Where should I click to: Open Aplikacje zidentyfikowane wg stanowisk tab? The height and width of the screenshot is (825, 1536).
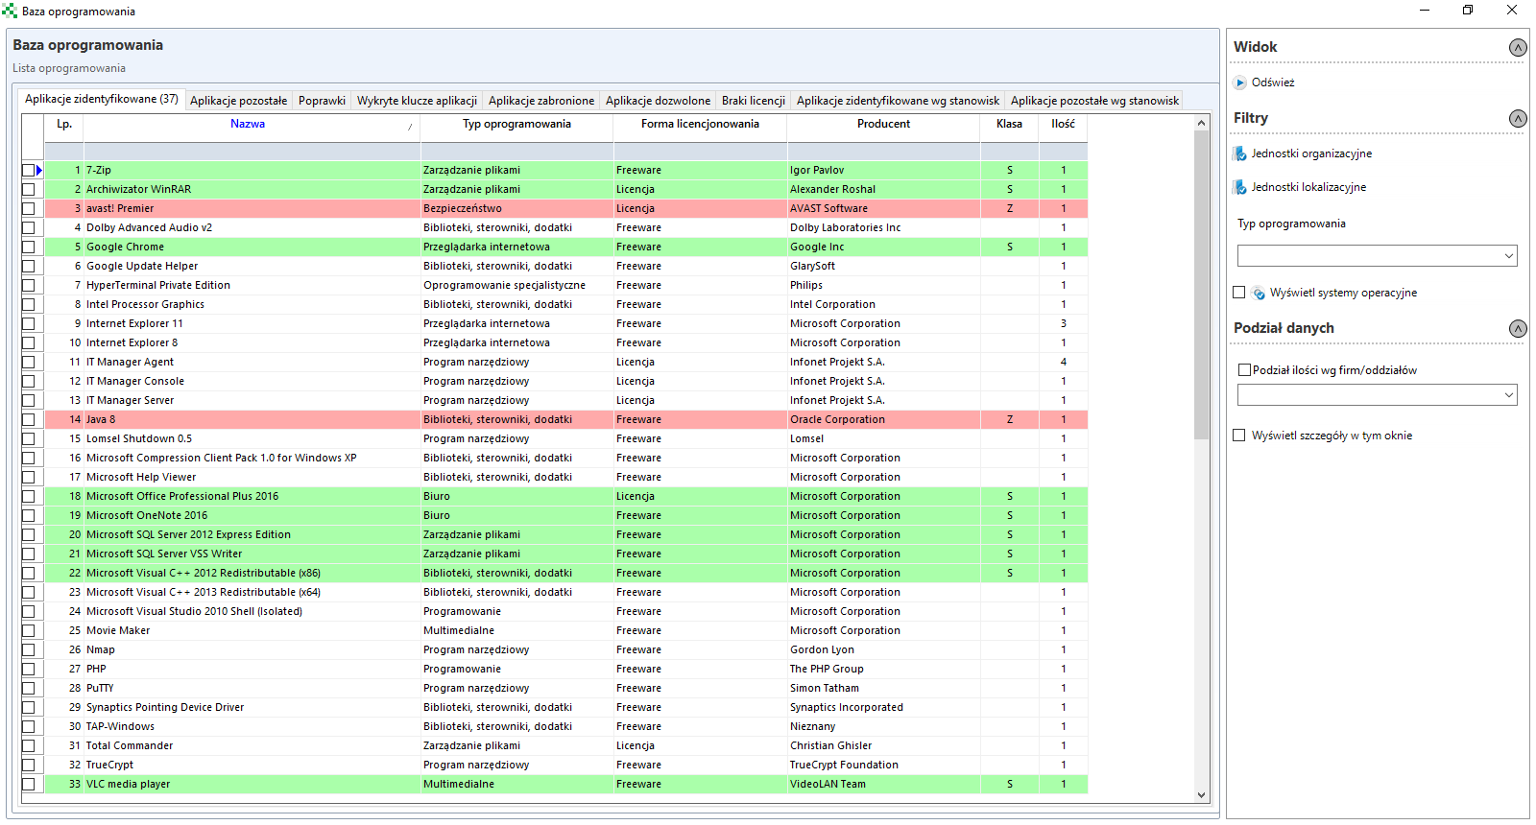[x=898, y=101]
